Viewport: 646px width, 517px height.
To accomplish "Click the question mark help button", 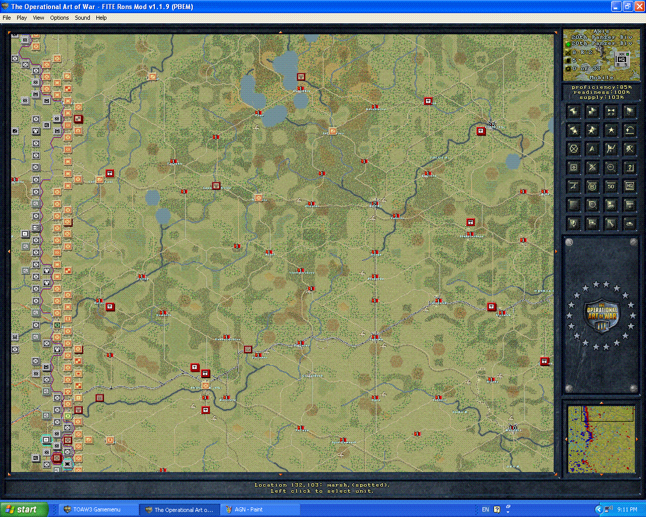I will point(629,168).
